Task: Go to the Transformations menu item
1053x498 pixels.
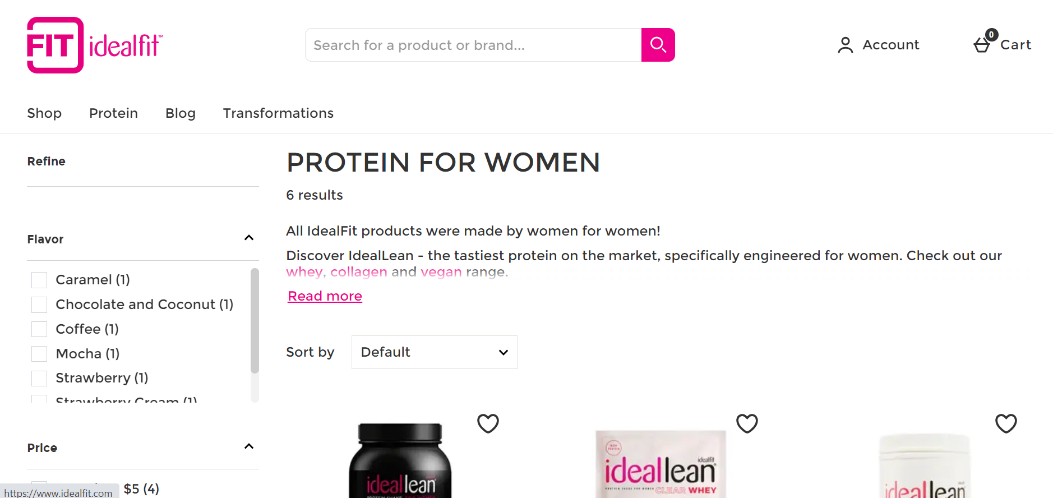Action: (x=278, y=113)
